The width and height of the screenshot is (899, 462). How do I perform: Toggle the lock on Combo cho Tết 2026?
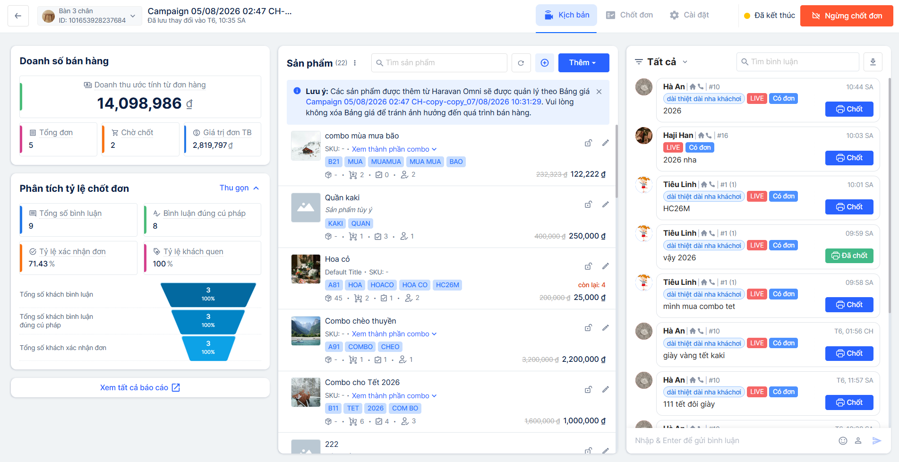point(589,389)
